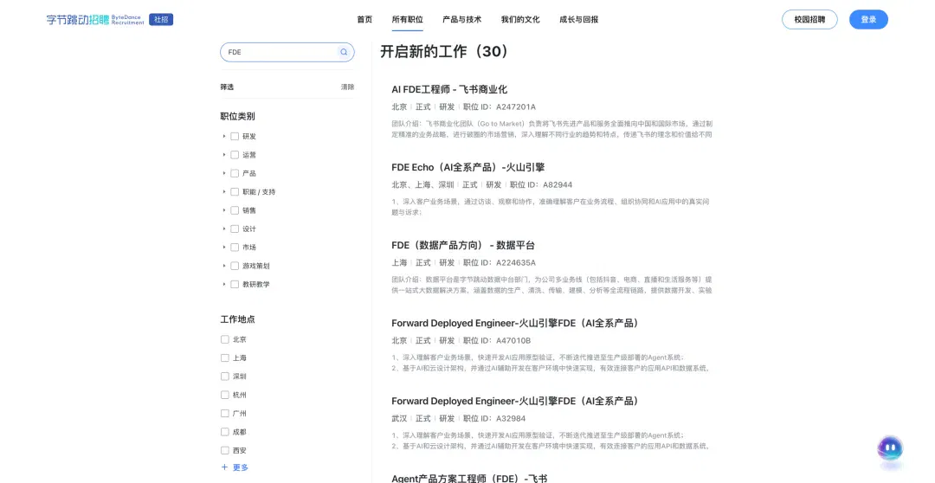Select the 上海 location checkbox
This screenshot has height=483, width=935.
225,357
